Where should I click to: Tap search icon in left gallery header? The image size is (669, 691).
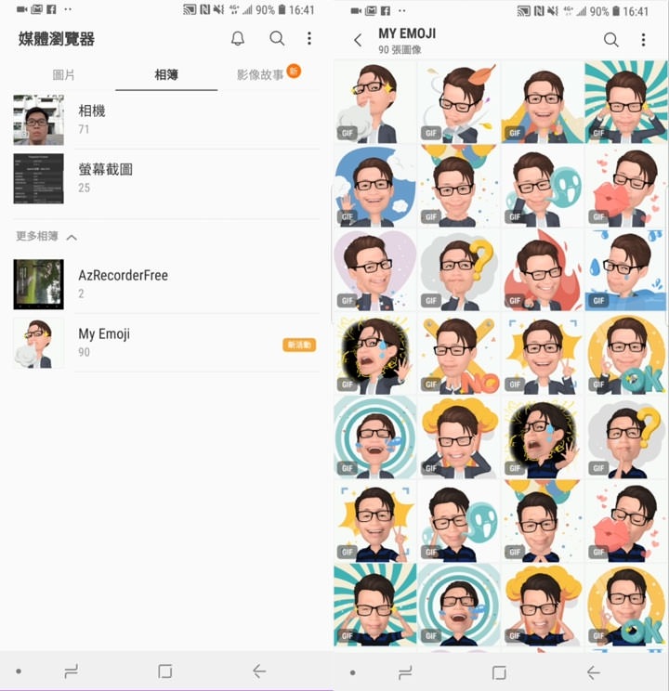(277, 38)
